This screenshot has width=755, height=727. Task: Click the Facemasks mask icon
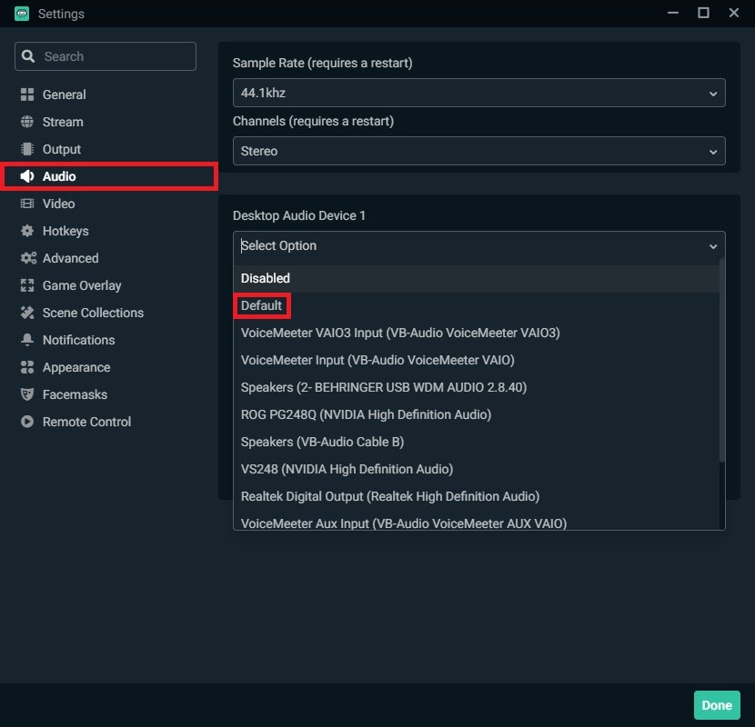27,394
